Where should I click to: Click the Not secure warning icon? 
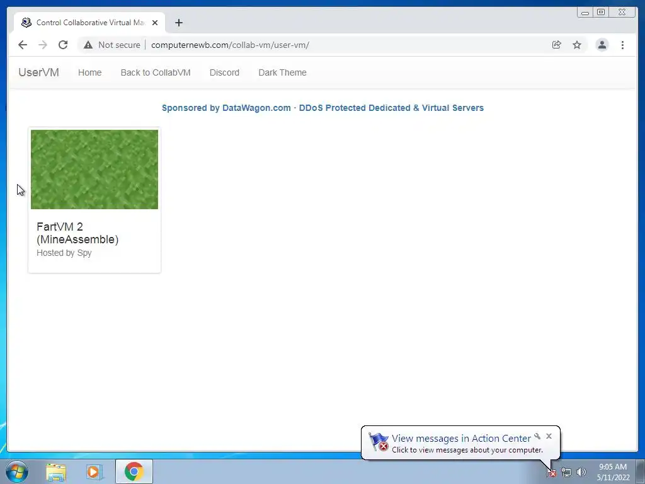point(88,45)
